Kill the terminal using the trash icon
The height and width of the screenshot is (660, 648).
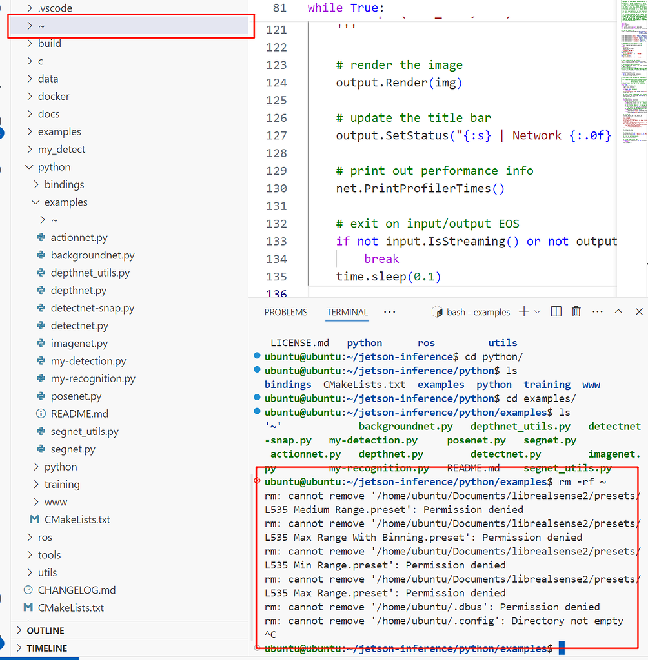(x=576, y=312)
